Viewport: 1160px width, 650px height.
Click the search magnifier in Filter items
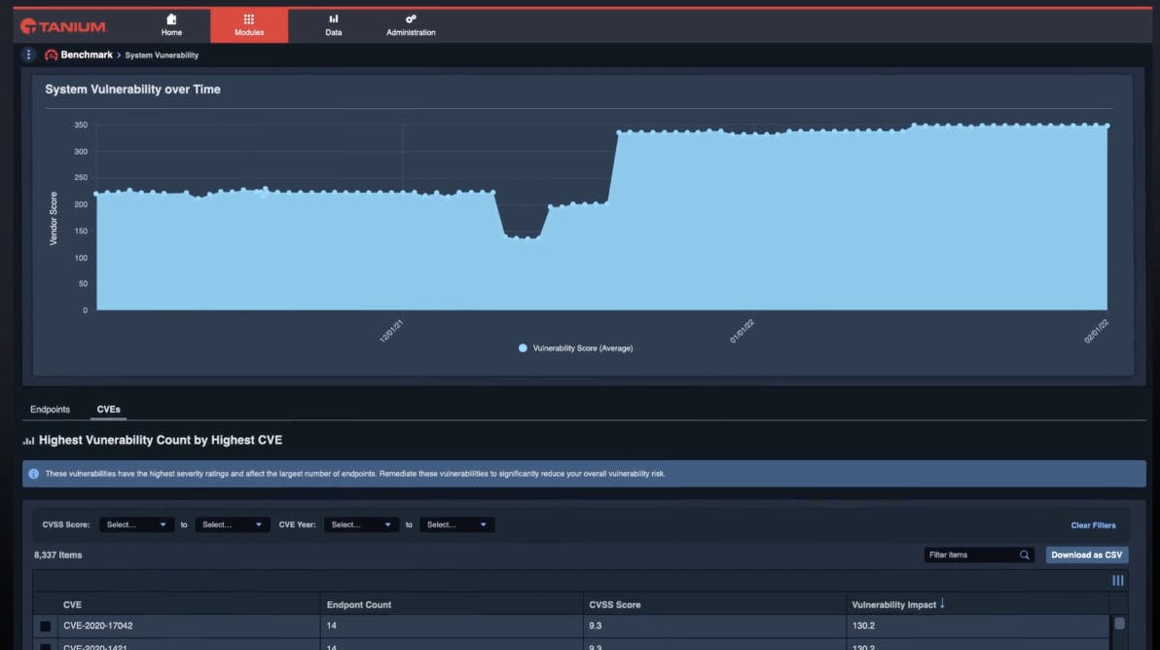coord(1024,555)
